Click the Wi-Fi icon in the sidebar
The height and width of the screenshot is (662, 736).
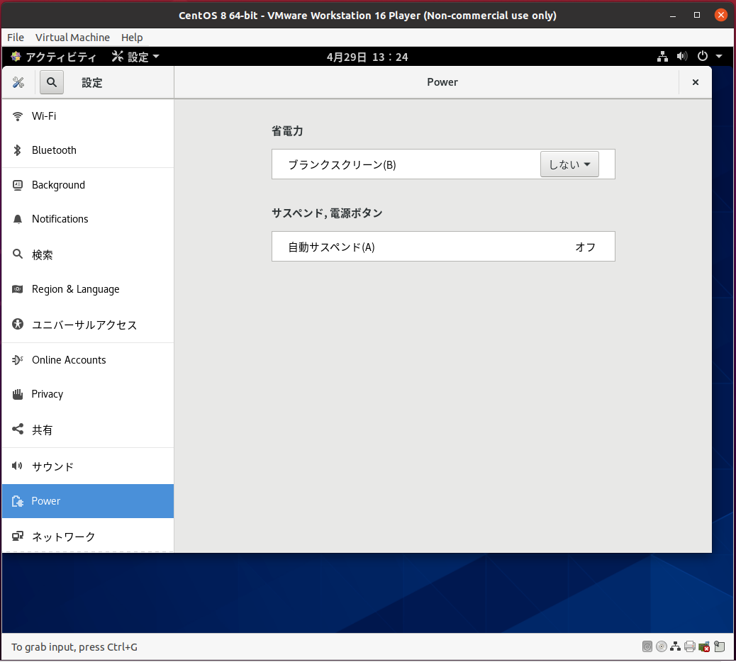(x=18, y=116)
